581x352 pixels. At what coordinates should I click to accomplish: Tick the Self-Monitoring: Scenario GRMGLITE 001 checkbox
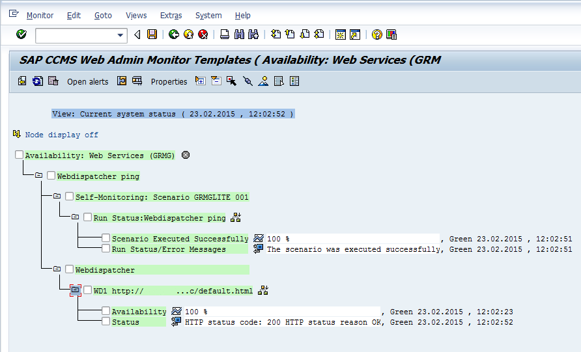tap(69, 196)
